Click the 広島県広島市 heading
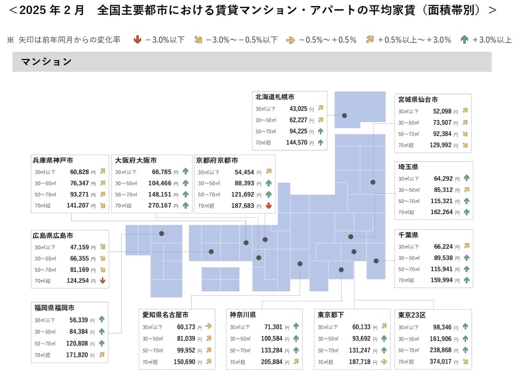The image size is (517, 373). coord(53,235)
